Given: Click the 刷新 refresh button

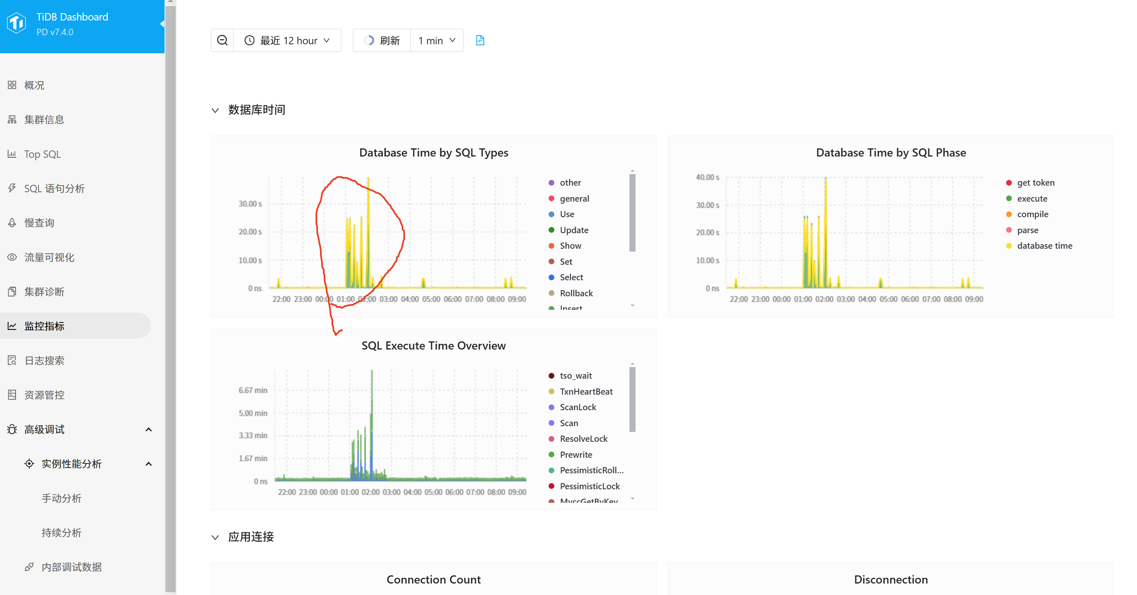Looking at the screenshot, I should pyautogui.click(x=382, y=41).
